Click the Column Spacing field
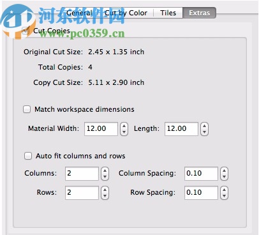Viewport: 259px width, 235px height. click(201, 174)
